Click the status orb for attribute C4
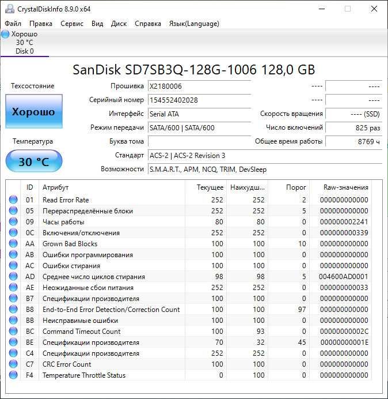Viewport: 388px width, 399px height. [x=13, y=353]
